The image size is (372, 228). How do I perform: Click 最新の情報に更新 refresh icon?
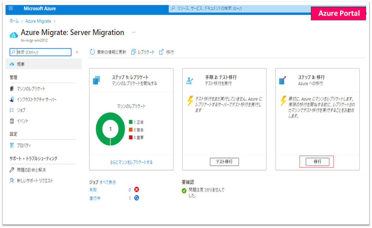[92, 52]
